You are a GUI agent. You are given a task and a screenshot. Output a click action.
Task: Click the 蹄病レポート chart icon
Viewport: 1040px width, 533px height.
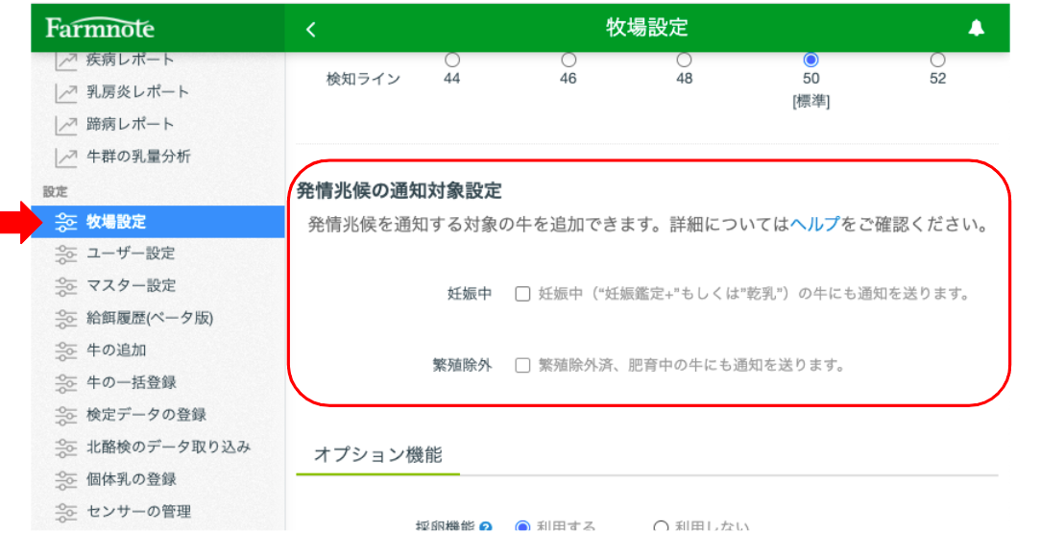pos(65,125)
